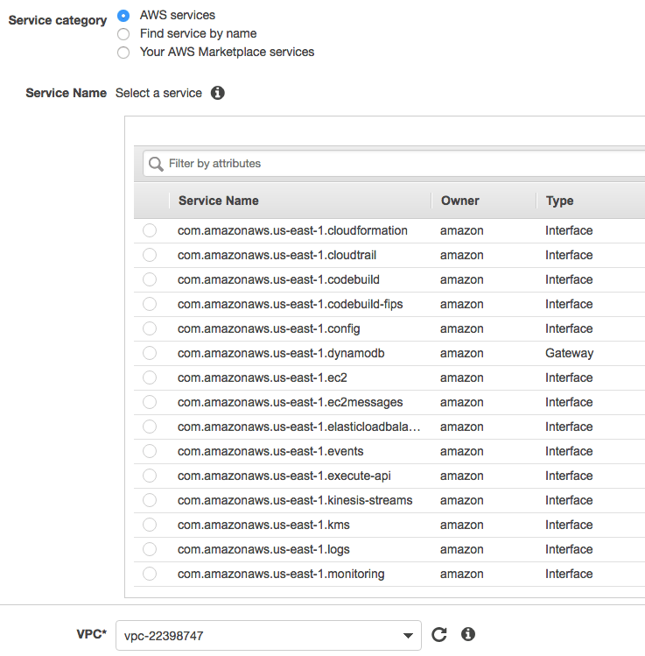Sort by the Service Name column header

click(x=219, y=201)
